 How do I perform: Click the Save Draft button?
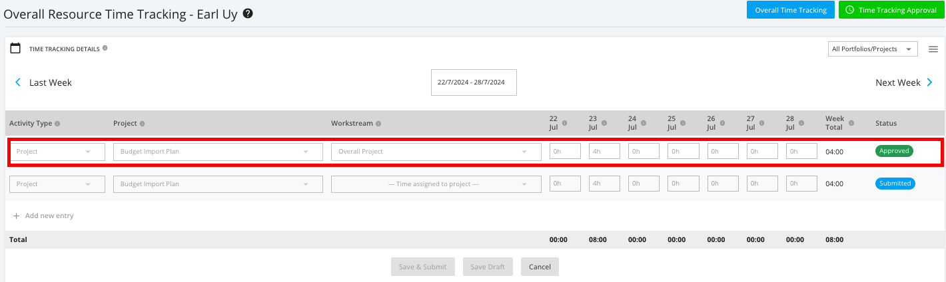tap(488, 267)
